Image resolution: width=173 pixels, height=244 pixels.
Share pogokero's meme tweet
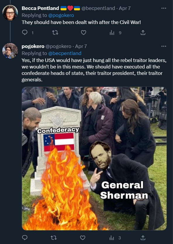(x=143, y=238)
